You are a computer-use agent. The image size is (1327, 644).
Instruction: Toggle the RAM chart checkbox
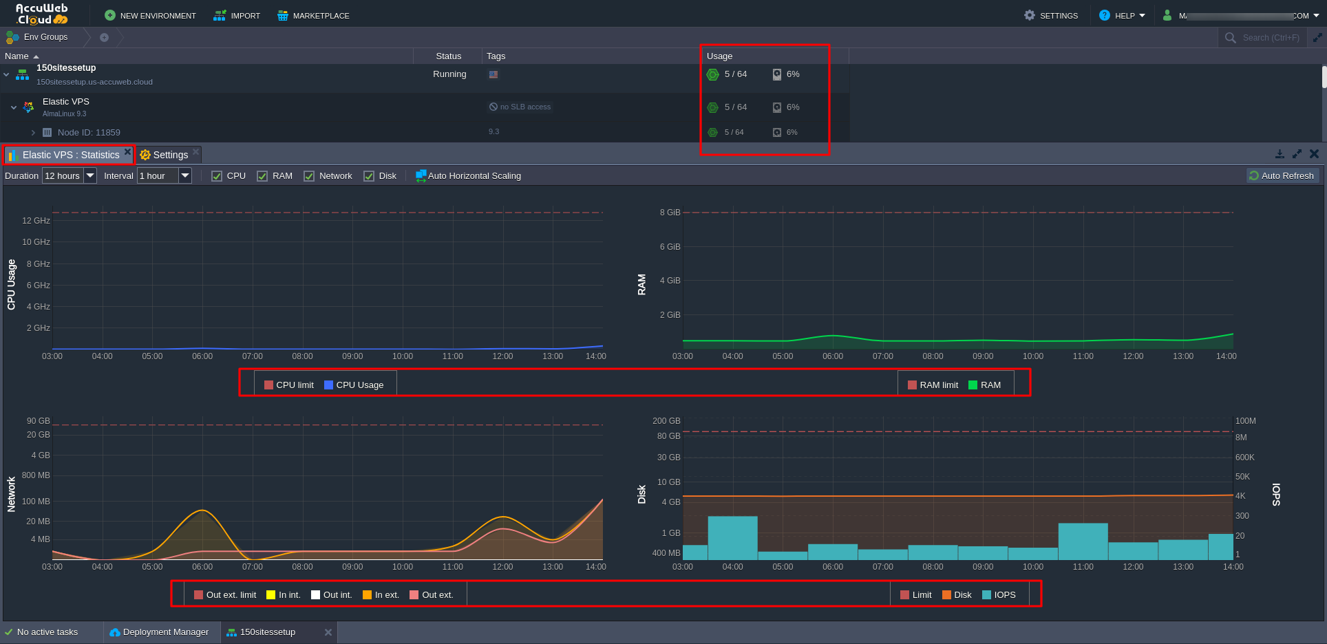(262, 176)
